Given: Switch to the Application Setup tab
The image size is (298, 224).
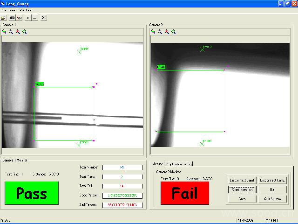Looking at the screenshot, I should tap(179, 164).
